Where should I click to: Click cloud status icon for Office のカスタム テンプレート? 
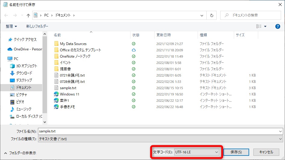coord(133,50)
